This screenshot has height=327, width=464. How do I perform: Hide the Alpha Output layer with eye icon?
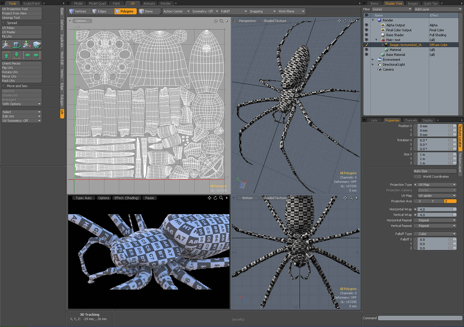coord(366,25)
